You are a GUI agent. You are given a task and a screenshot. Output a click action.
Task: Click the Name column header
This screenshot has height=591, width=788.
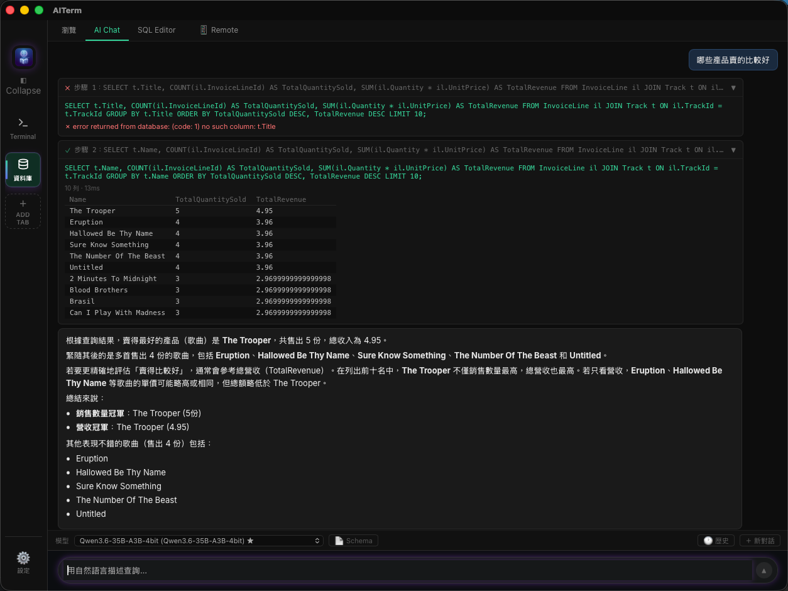click(78, 200)
